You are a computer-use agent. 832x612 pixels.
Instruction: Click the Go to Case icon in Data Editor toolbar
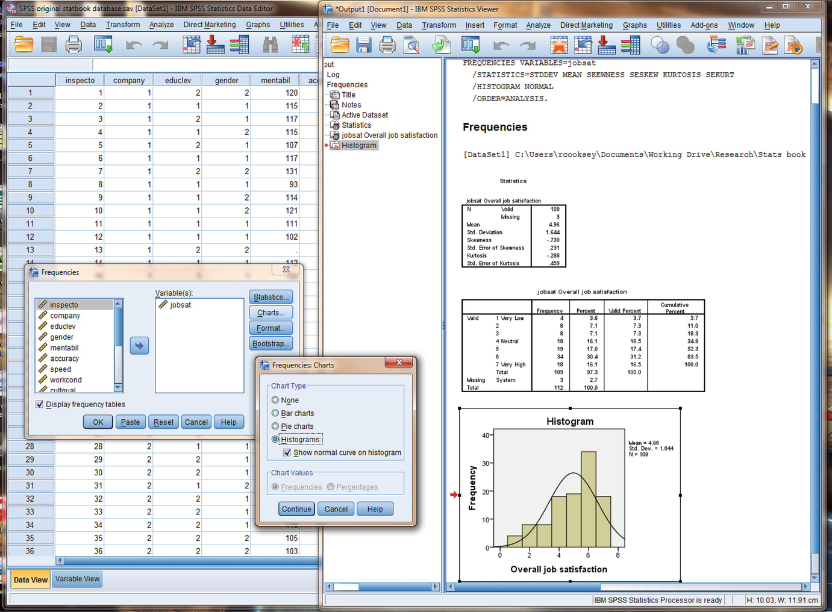192,45
